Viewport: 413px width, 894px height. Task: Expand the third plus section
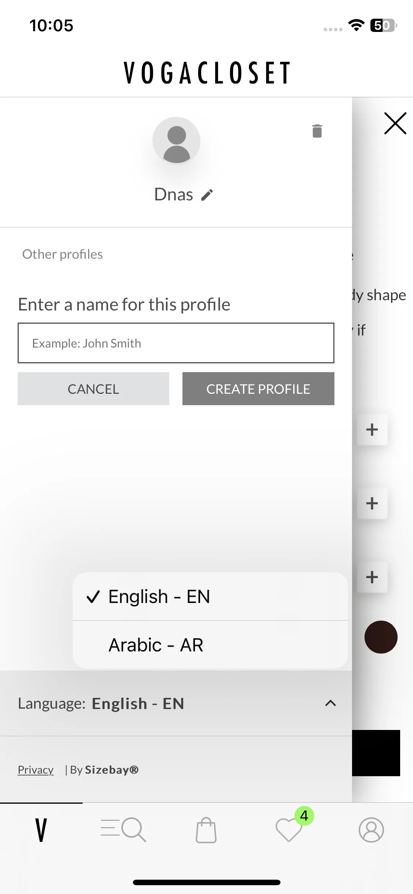click(372, 577)
